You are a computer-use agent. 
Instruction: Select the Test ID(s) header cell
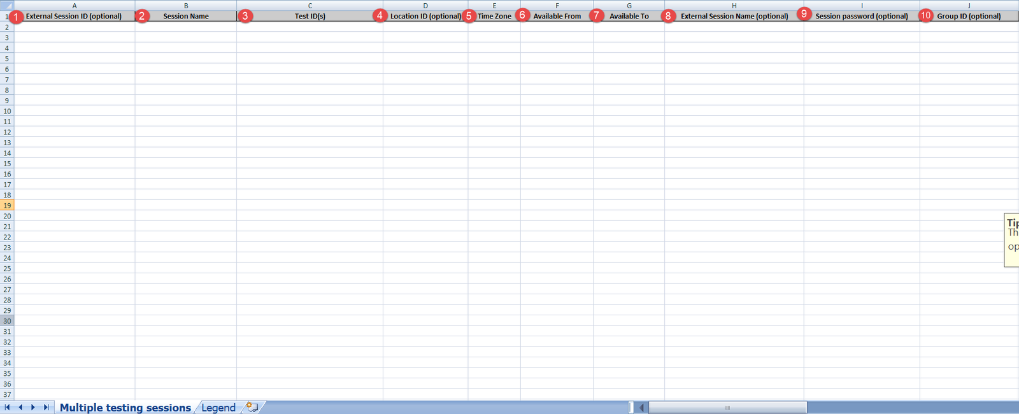coord(310,17)
